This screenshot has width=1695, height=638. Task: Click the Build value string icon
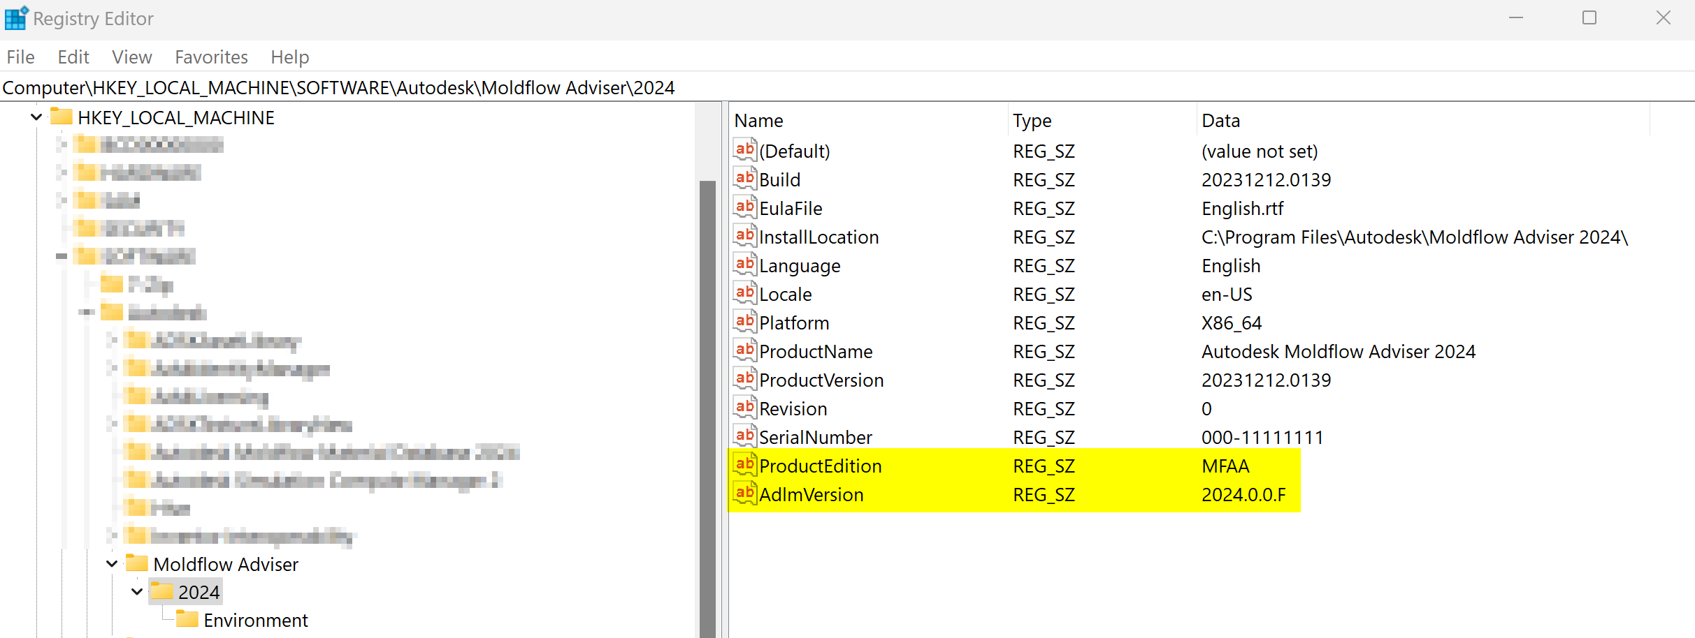[745, 178]
